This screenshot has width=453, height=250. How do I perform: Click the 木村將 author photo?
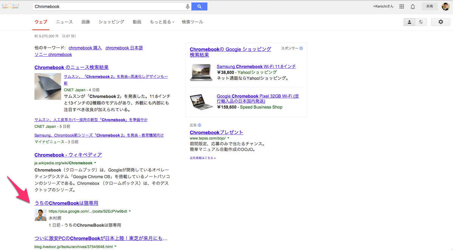[x=40, y=215]
